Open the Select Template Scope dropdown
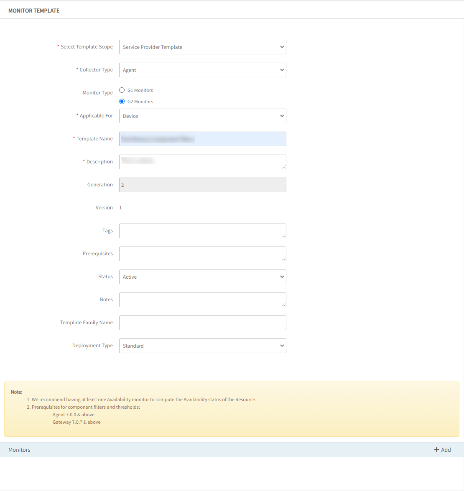This screenshot has width=464, height=491. point(202,47)
